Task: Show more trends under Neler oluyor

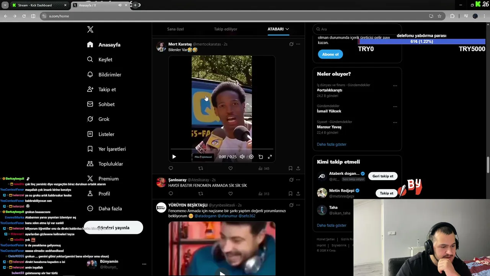Action: [332, 145]
